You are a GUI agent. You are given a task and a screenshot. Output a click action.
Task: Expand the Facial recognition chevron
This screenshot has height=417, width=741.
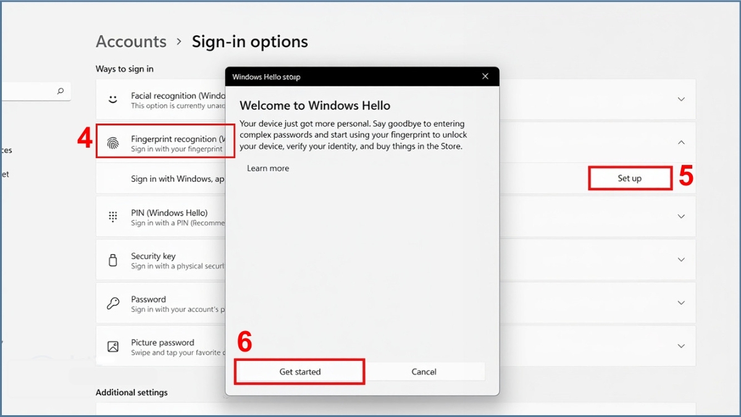pyautogui.click(x=681, y=99)
